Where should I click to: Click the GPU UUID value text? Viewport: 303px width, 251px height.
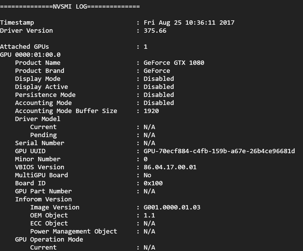pyautogui.click(x=219, y=151)
